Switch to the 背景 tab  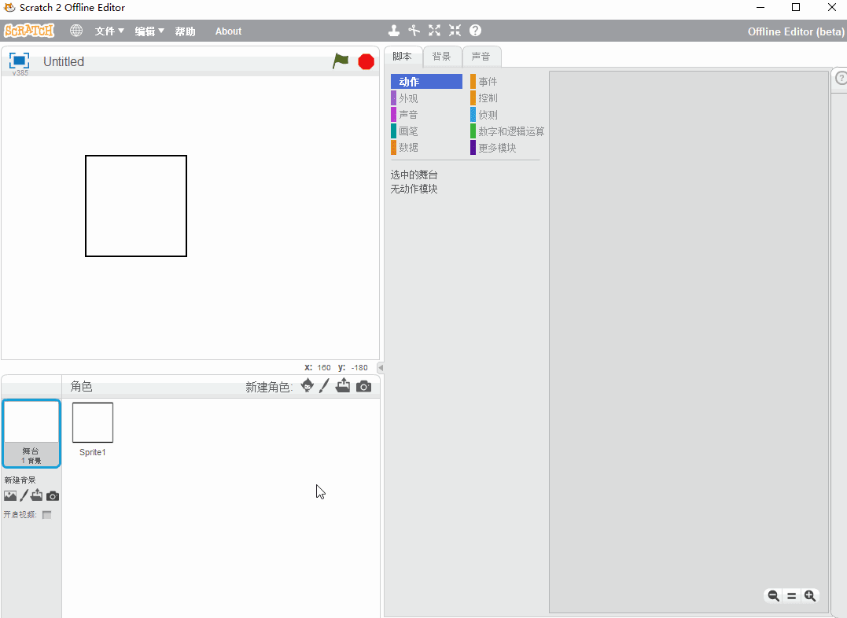pos(442,57)
